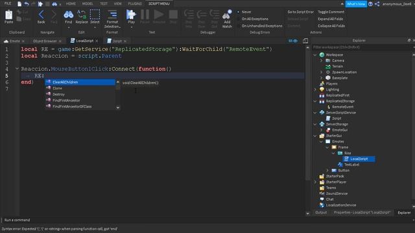The width and height of the screenshot is (415, 233).
Task: Open the PLUGINS ribbon tab
Action: [135, 4]
